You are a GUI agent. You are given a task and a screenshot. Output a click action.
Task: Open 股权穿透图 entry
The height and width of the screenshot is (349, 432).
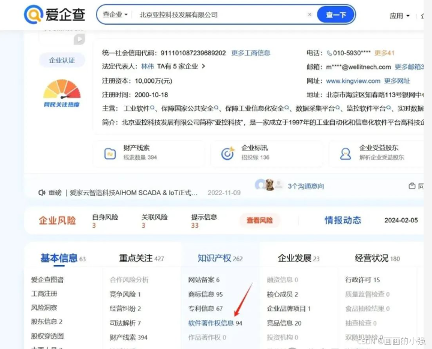(x=47, y=336)
